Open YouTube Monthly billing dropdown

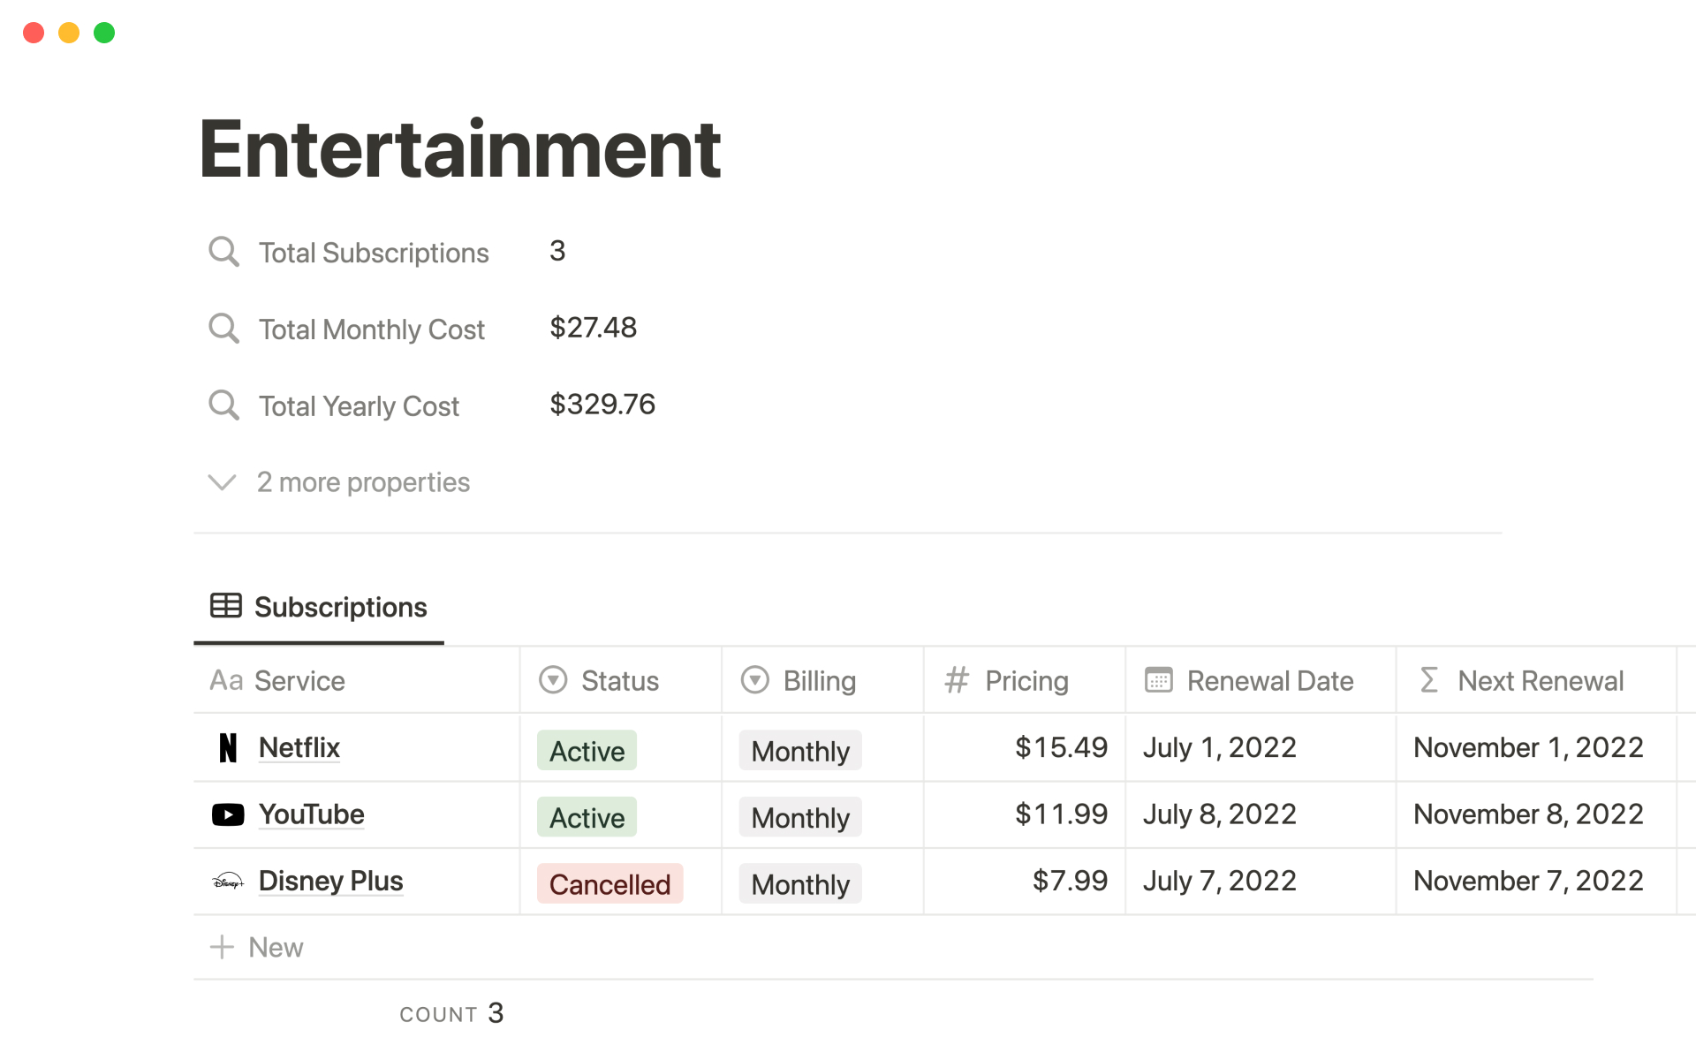[799, 818]
